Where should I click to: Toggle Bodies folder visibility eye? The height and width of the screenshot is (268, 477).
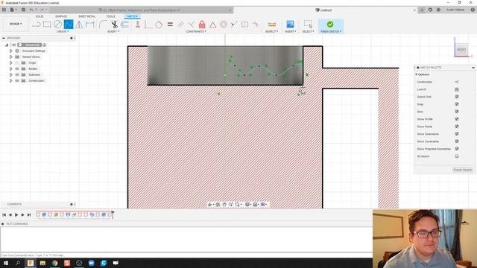pyautogui.click(x=17, y=68)
